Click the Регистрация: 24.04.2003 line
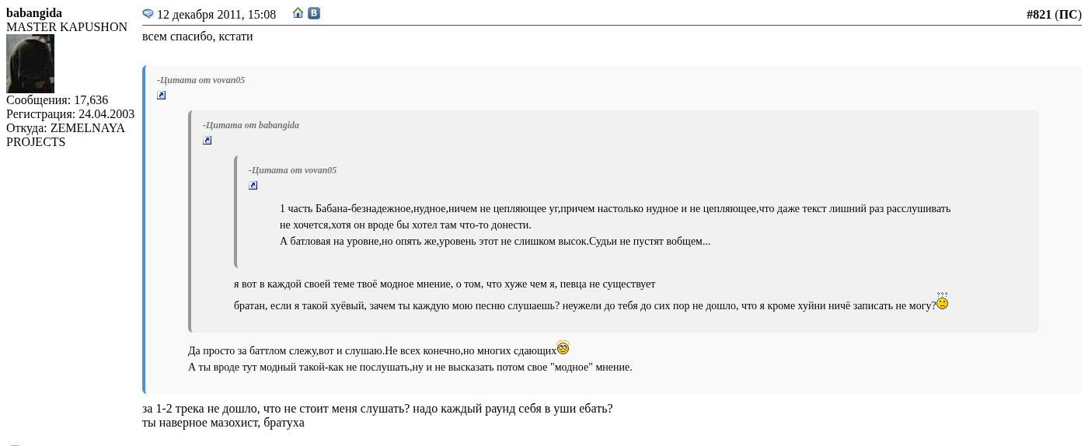Viewport: 1088px width, 446px height. pos(70,114)
